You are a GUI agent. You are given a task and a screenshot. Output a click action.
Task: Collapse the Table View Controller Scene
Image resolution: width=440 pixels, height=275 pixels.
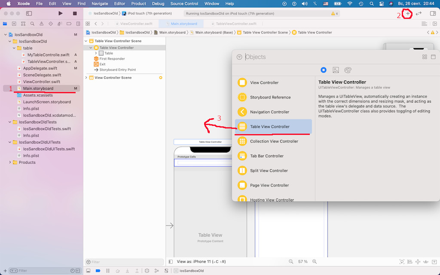pyautogui.click(x=86, y=41)
